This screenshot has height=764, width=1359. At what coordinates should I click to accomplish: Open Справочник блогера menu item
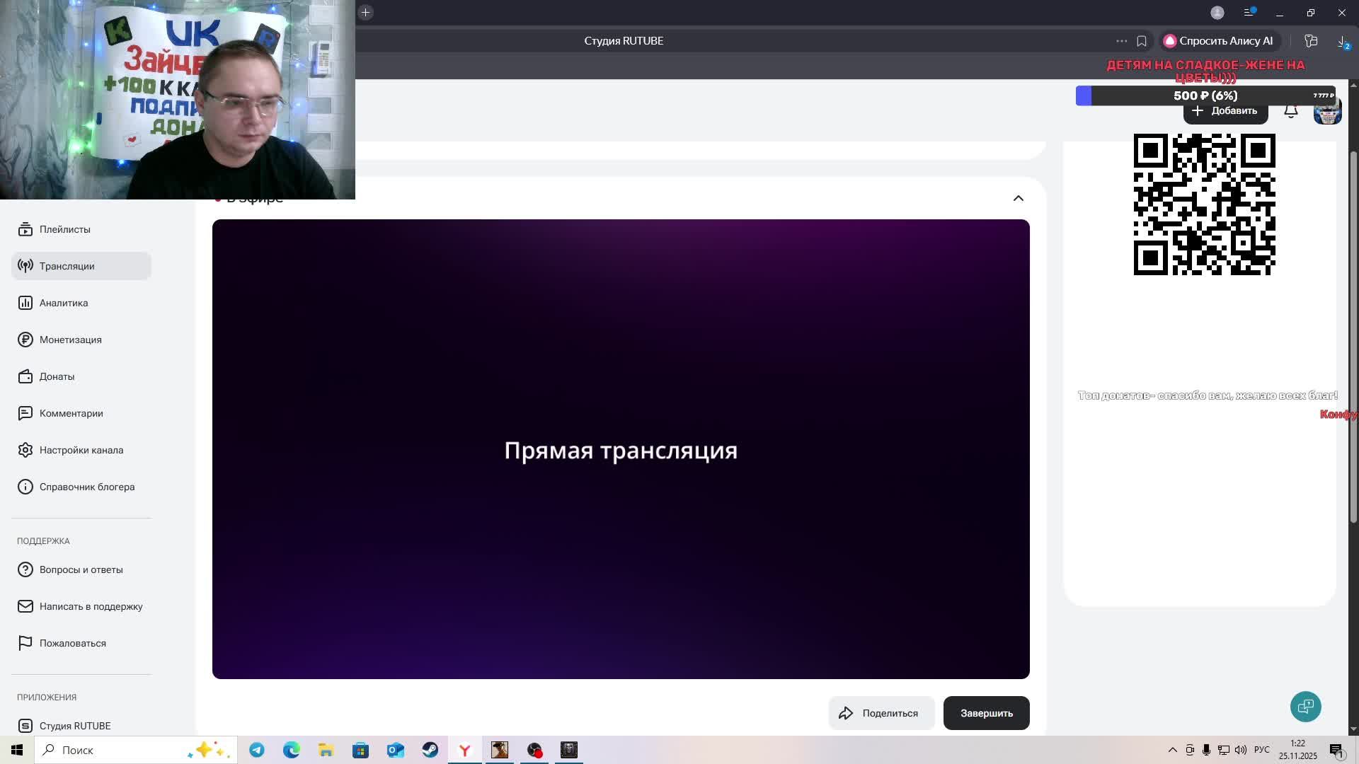tap(86, 487)
